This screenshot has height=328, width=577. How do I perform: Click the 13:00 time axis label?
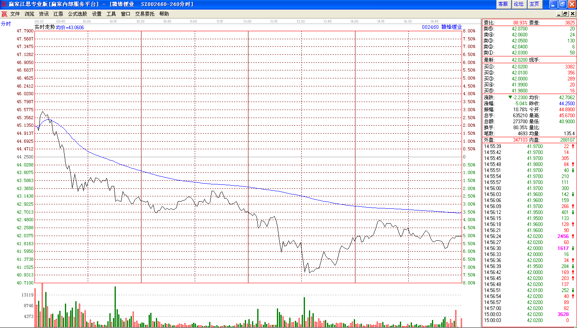(x=248, y=21)
